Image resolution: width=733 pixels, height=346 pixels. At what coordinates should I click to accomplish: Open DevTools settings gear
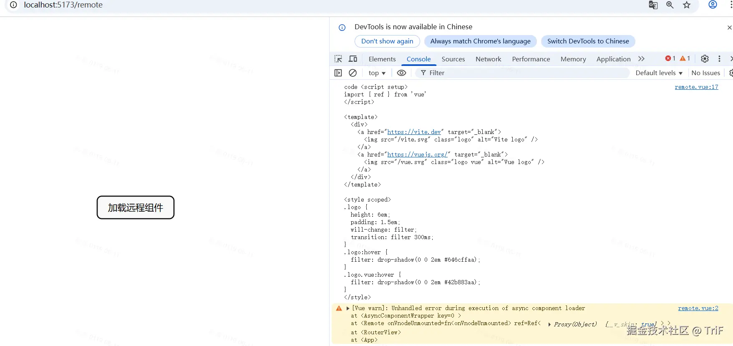[x=705, y=59]
